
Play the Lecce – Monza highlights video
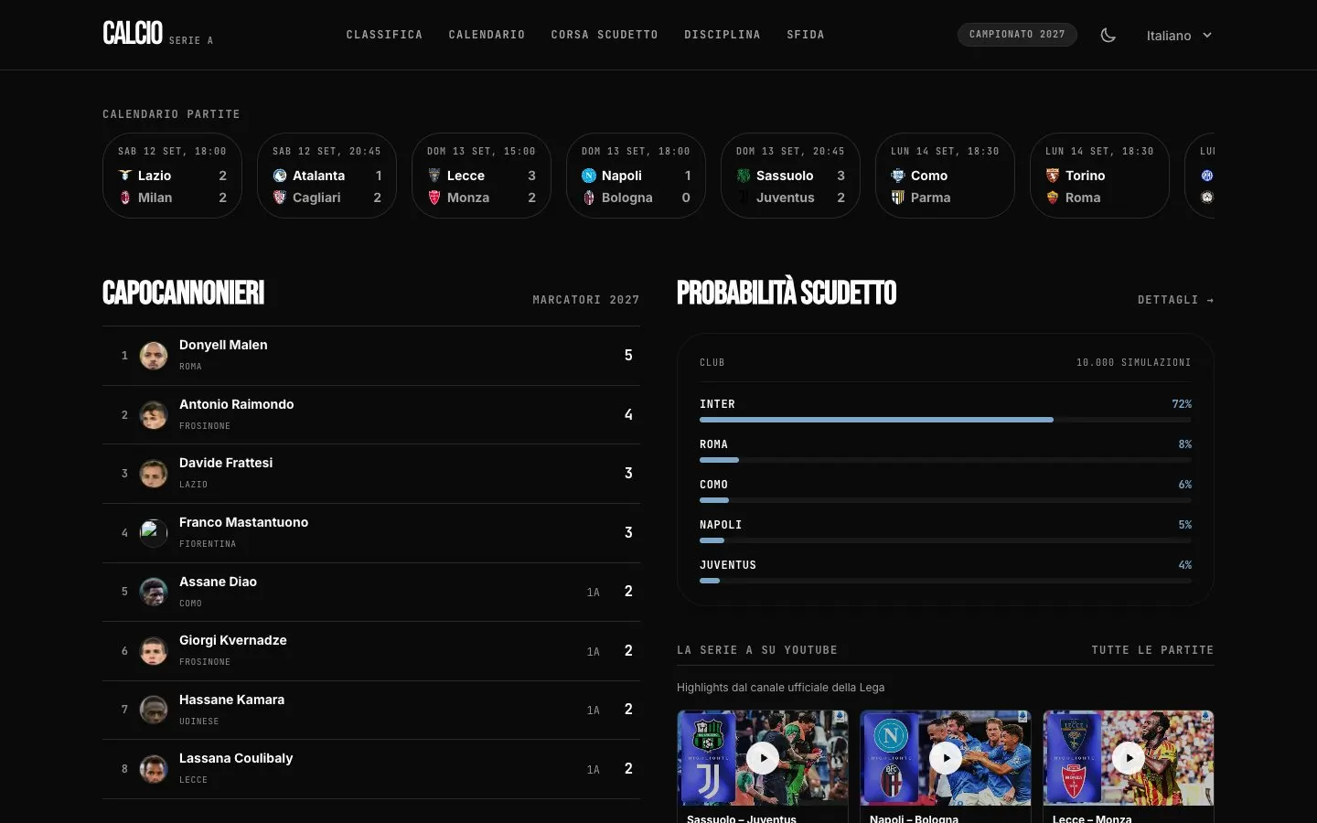pos(1129,758)
